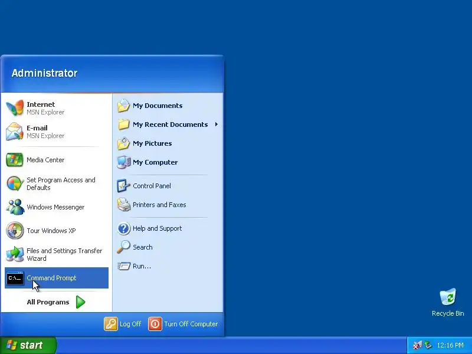Click the Tour Windows XP icon
The height and width of the screenshot is (354, 472).
coord(15,231)
